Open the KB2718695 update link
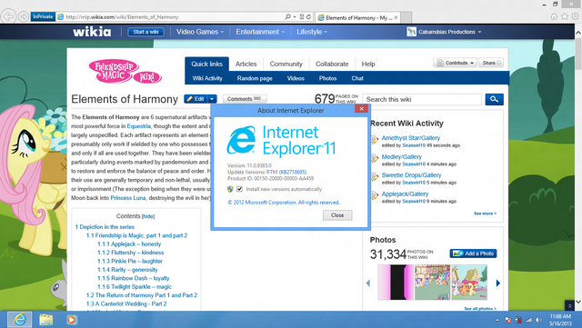Screen dimensions: 582x328 293,172
